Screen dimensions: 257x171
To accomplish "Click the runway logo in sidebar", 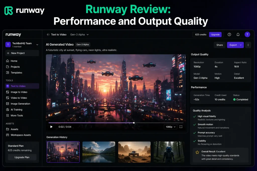I will pos(13,35).
